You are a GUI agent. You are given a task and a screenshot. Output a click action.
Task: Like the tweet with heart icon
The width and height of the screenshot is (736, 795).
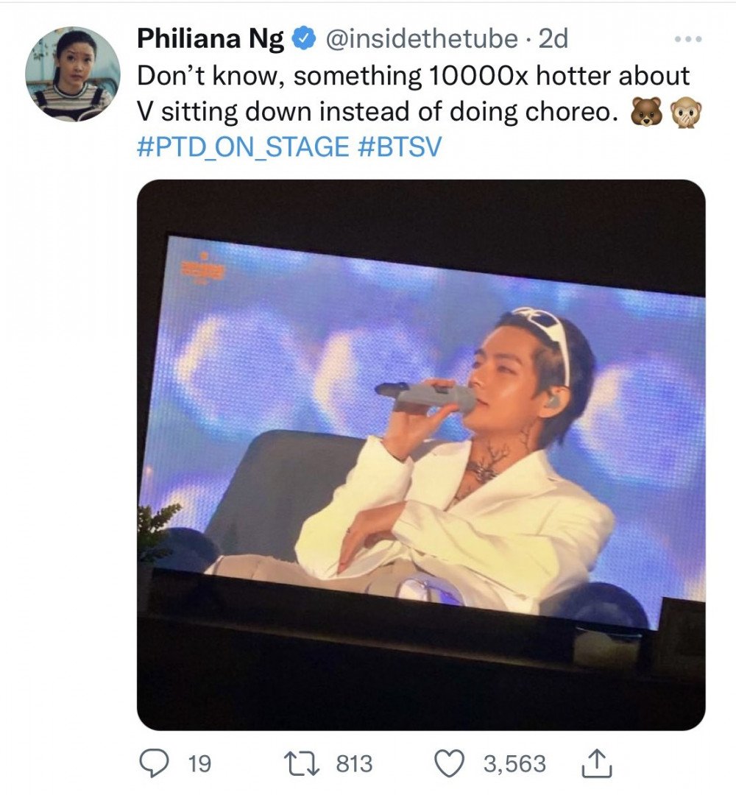tap(450, 763)
